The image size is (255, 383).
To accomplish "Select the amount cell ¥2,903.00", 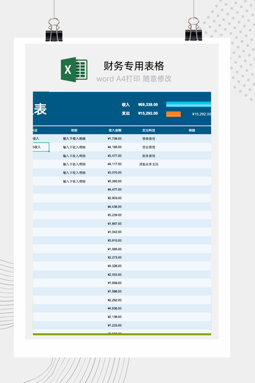I will tap(115, 198).
